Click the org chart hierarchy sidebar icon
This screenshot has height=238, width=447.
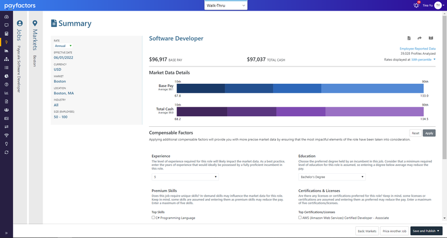pos(7,59)
